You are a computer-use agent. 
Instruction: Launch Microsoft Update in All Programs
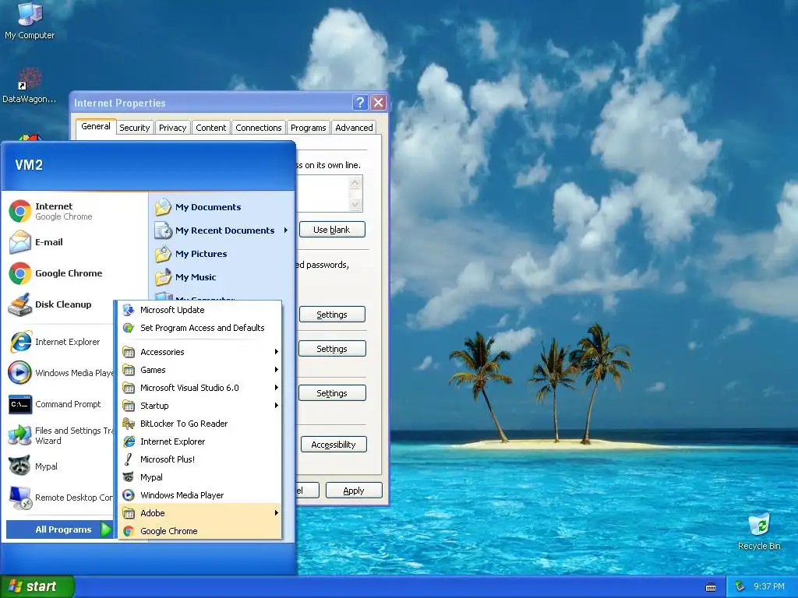click(x=200, y=310)
